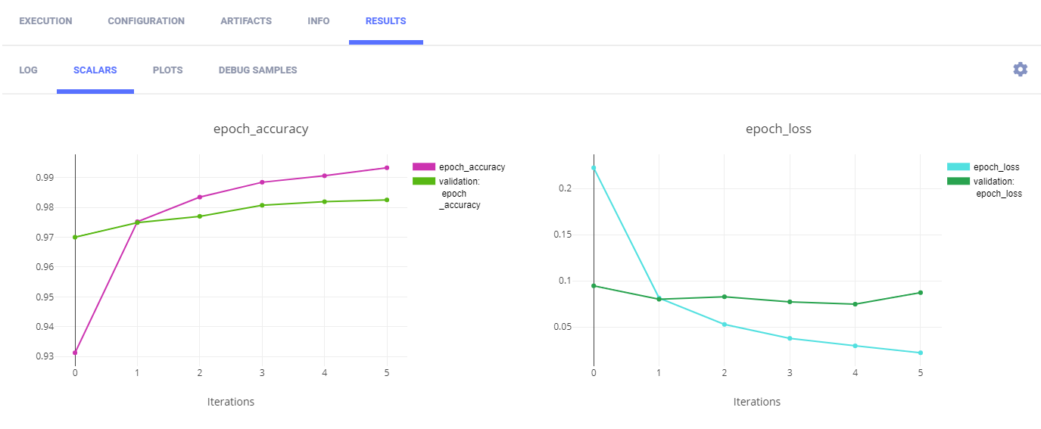1041x429 pixels.
Task: Toggle the cyan epoch_loss legend series
Action: [996, 167]
